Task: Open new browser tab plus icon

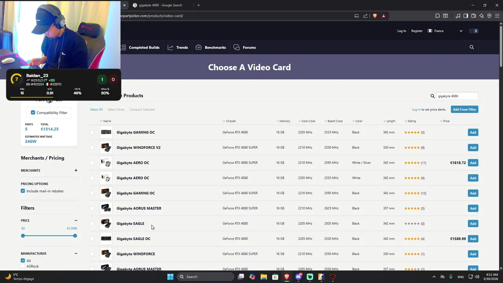Action: point(198,5)
